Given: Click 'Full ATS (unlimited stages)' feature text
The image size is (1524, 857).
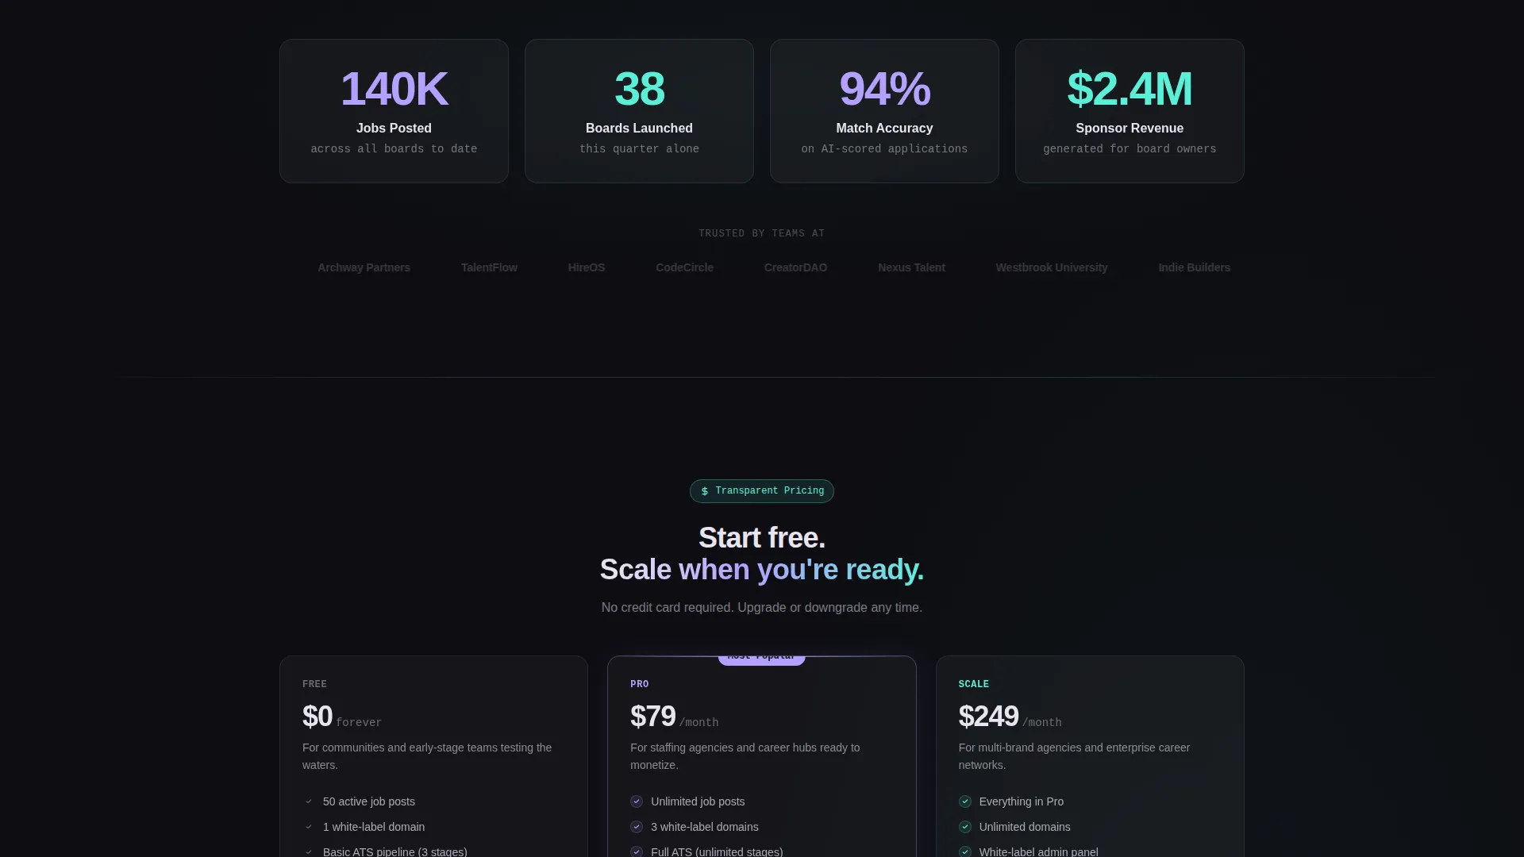Looking at the screenshot, I should point(717,852).
